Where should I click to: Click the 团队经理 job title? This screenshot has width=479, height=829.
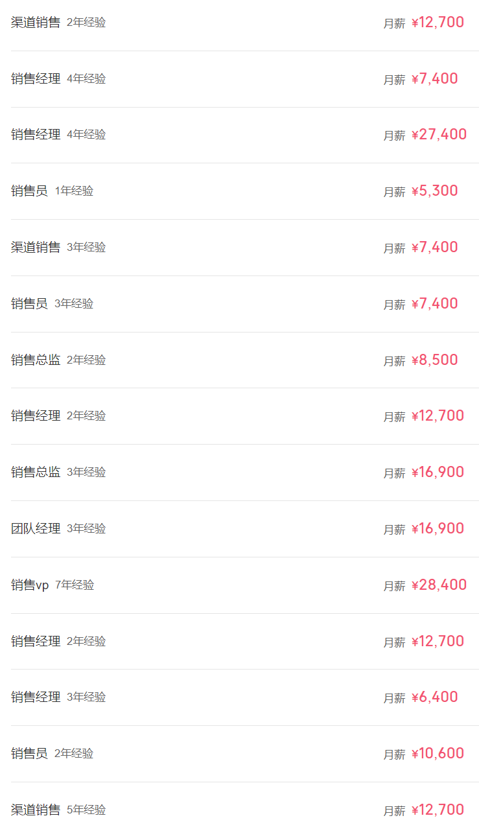(x=36, y=529)
